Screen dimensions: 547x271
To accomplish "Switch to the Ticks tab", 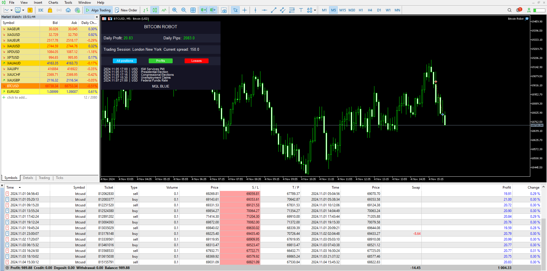I will pyautogui.click(x=60, y=178).
